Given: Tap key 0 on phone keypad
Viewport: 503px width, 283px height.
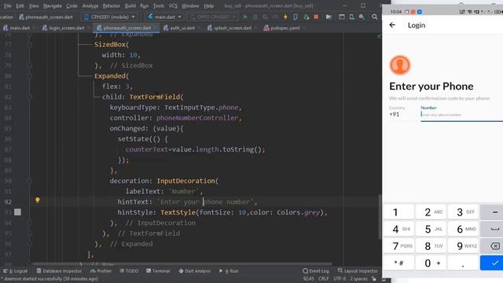Looking at the screenshot, I should coord(431,263).
